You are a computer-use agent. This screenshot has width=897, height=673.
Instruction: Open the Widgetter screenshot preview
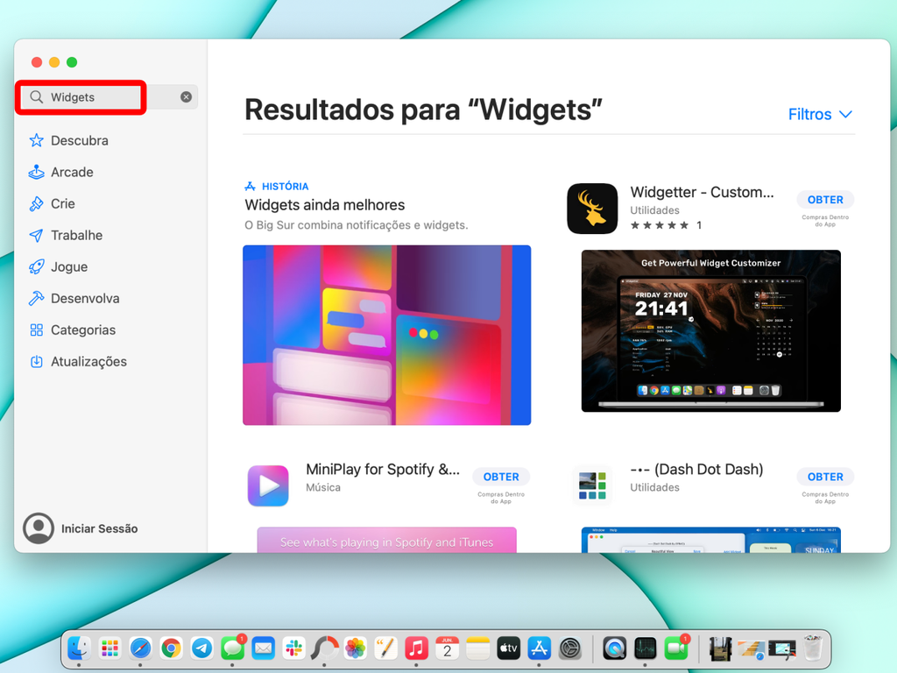click(x=711, y=330)
